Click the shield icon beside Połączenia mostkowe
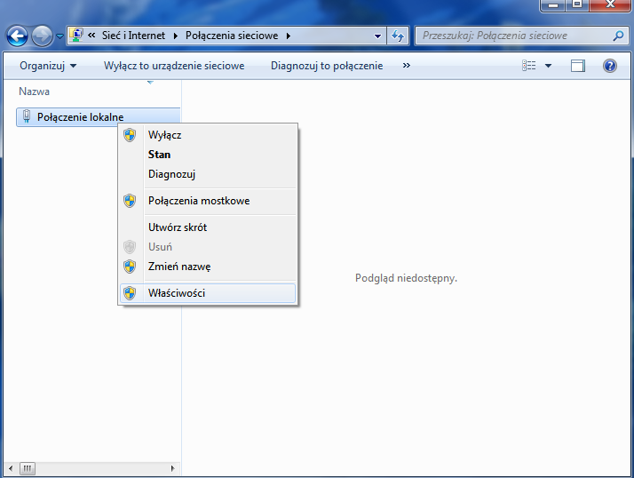This screenshot has width=634, height=478. (130, 201)
